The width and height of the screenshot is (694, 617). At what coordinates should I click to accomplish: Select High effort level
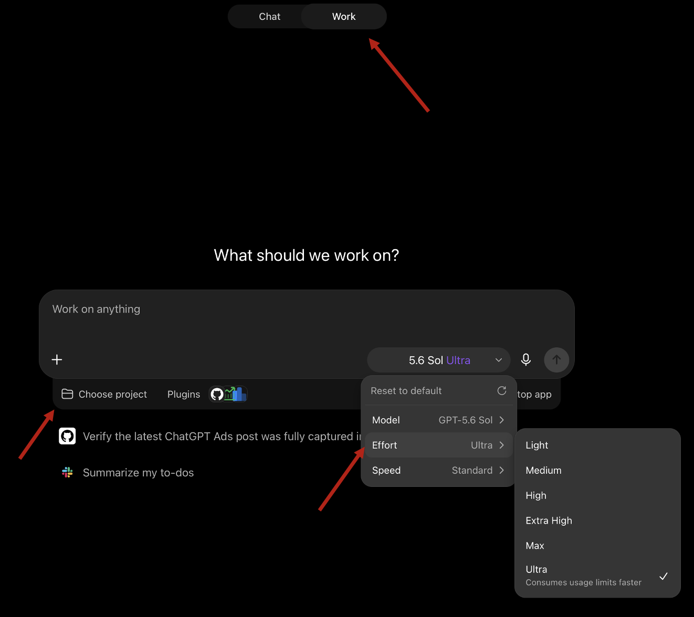597,496
